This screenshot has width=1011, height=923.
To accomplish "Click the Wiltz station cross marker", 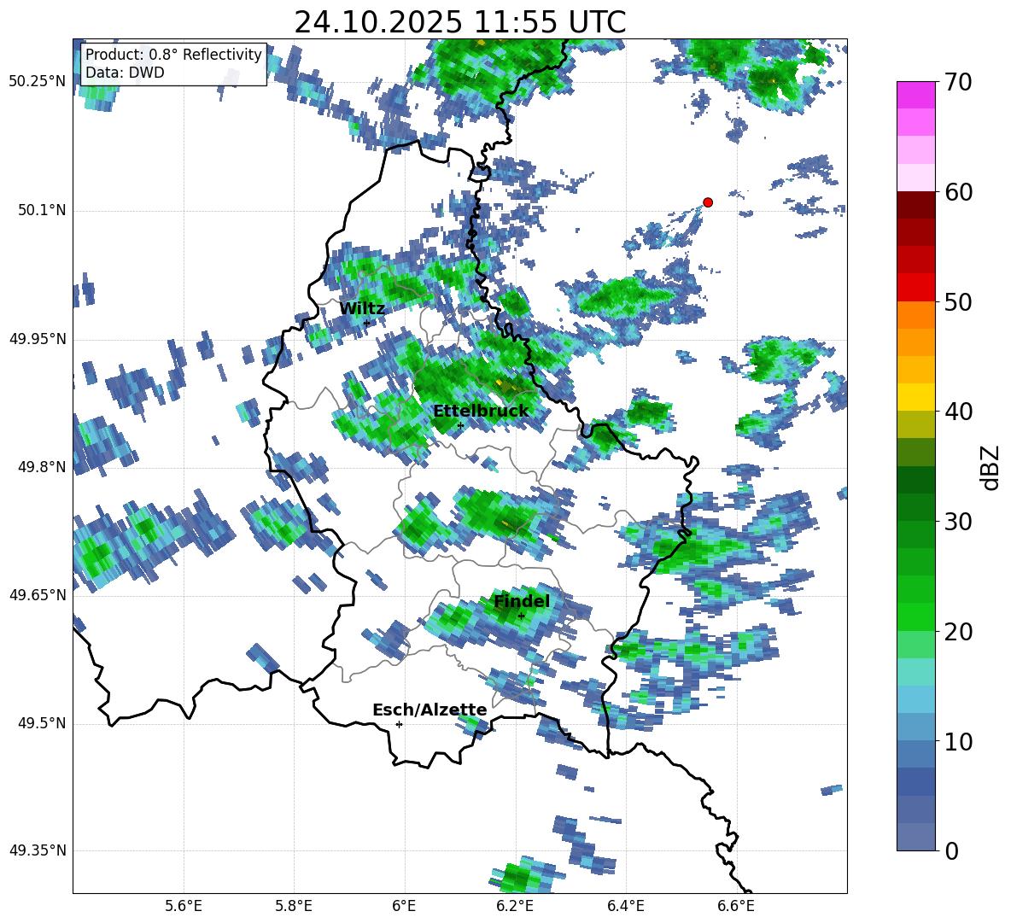I will [x=367, y=323].
